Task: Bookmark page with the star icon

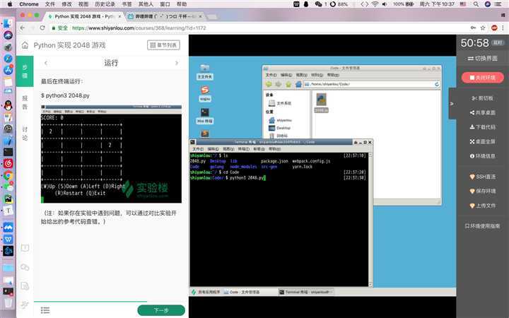Action: click(483, 28)
